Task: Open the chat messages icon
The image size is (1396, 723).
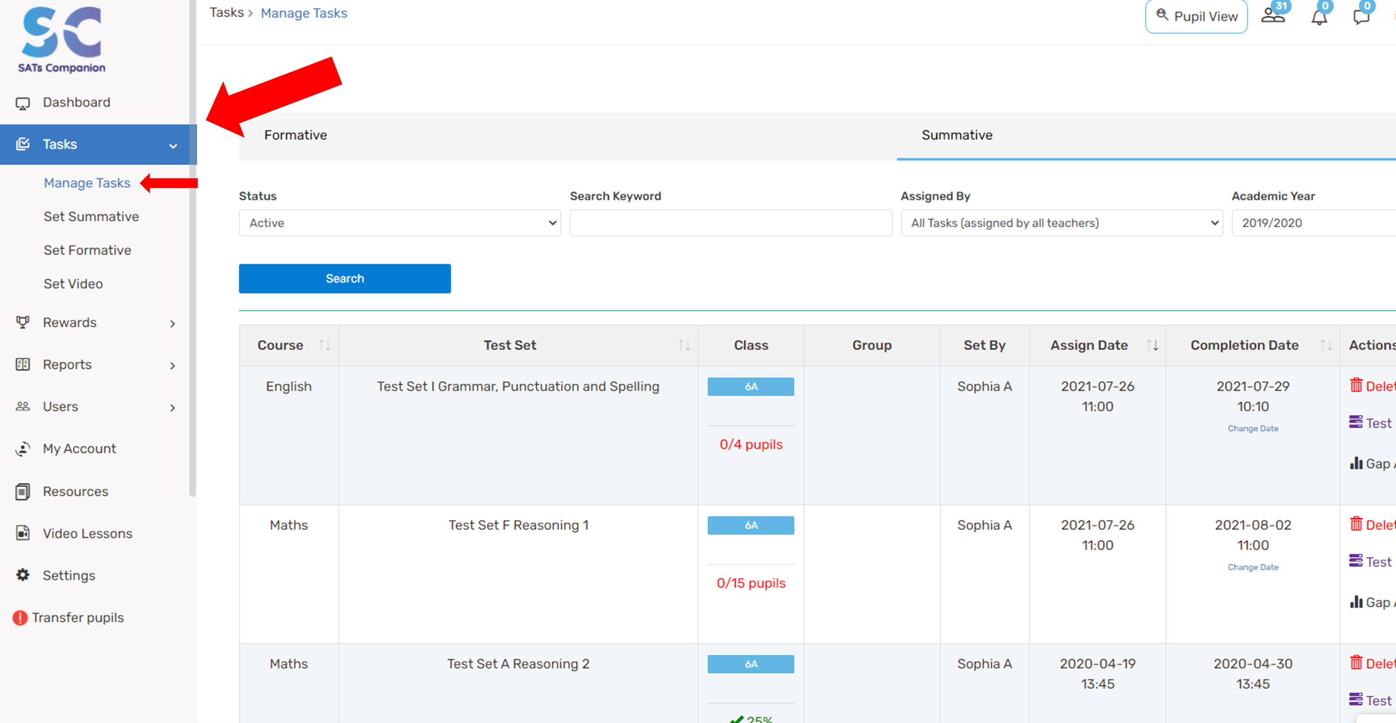Action: pyautogui.click(x=1362, y=17)
